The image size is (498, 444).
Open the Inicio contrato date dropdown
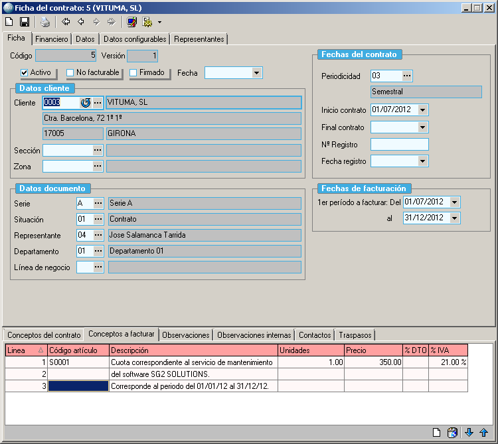(422, 110)
